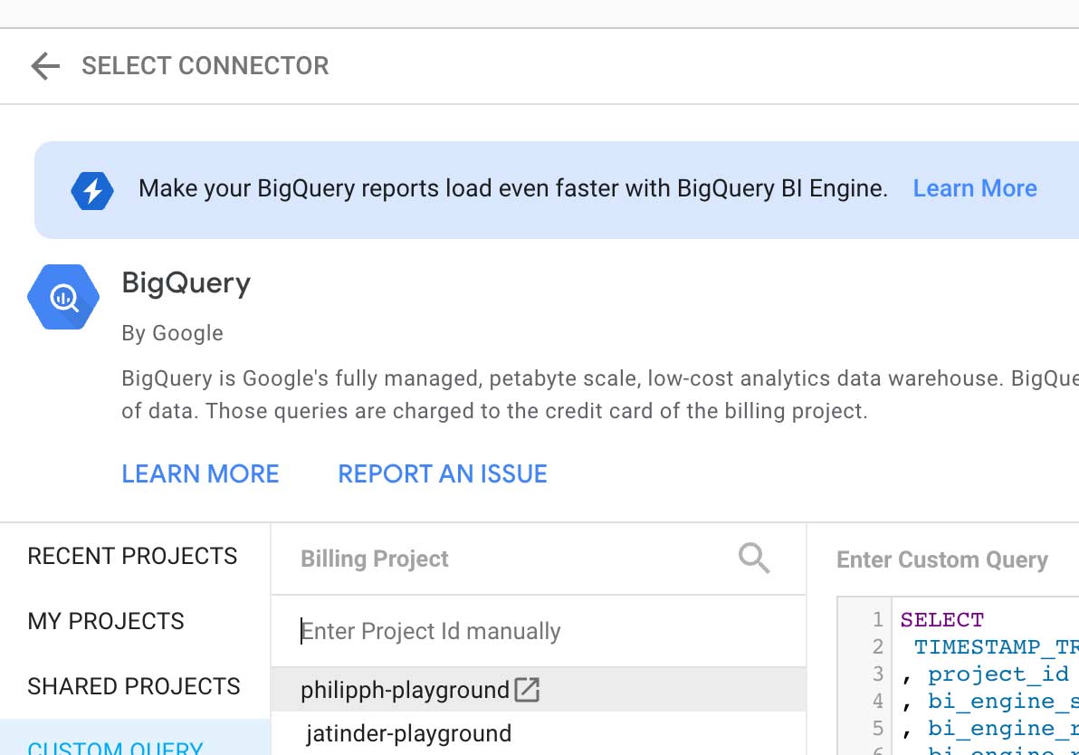Click the REPORT AN ISSUE link

coord(443,474)
